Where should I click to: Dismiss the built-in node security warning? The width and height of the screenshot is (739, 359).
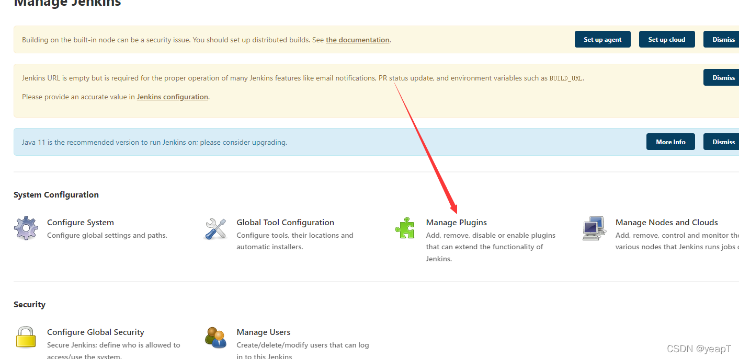723,39
